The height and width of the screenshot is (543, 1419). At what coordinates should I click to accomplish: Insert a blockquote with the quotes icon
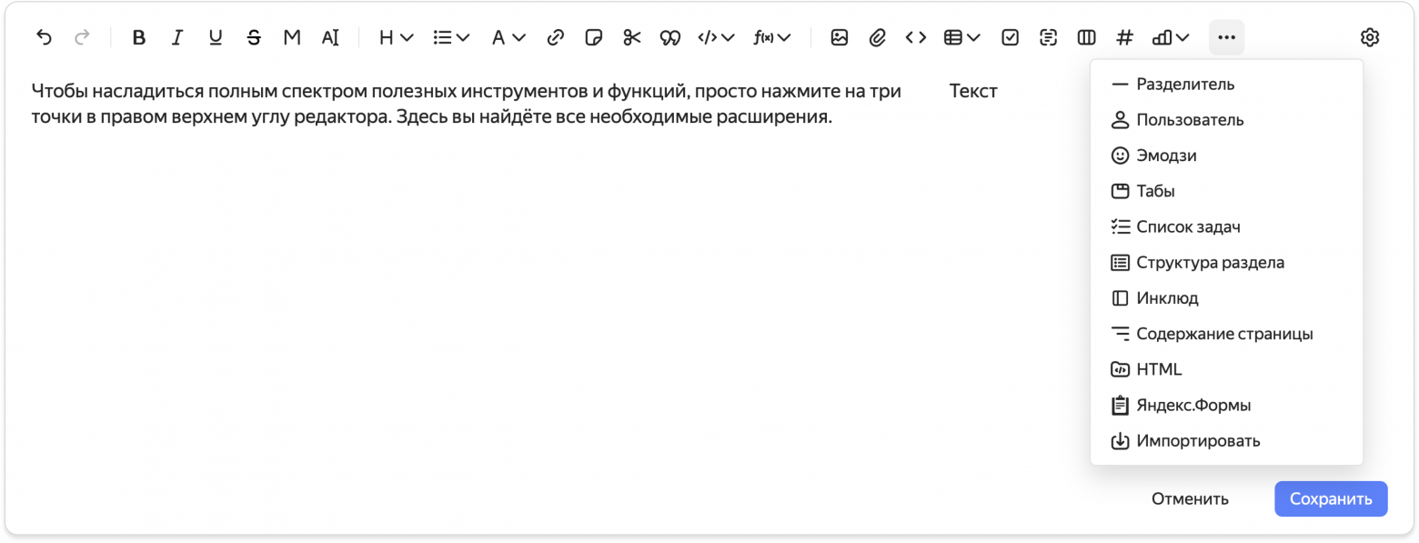click(x=669, y=37)
